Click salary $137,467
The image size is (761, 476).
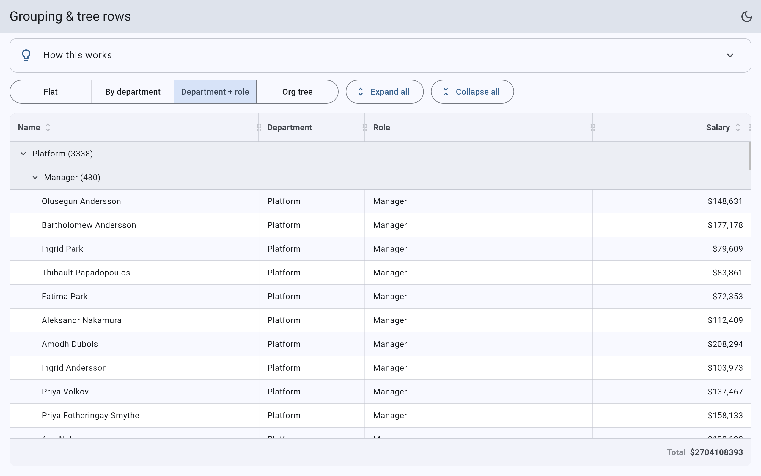(x=725, y=392)
